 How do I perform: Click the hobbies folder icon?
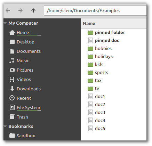[x=90, y=48]
